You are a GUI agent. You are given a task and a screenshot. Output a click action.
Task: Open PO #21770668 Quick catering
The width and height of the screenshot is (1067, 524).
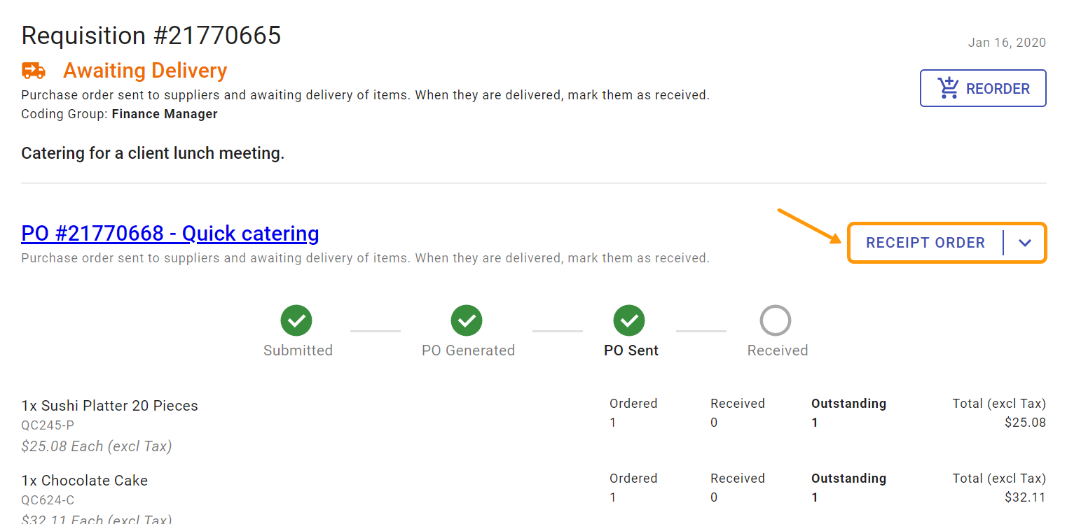170,233
